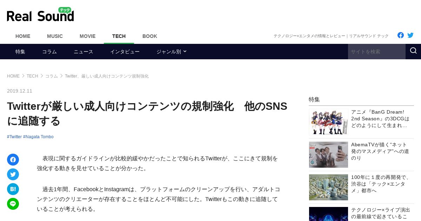
Task: Open the BanG Dream! 3DCG feature link
Action: pos(380,119)
